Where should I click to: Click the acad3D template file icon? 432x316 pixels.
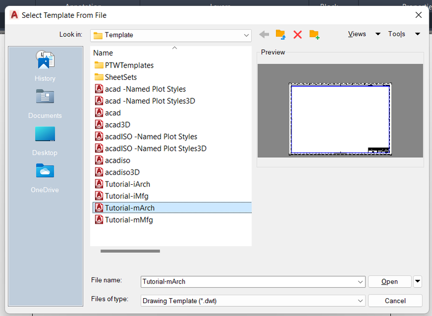click(99, 125)
